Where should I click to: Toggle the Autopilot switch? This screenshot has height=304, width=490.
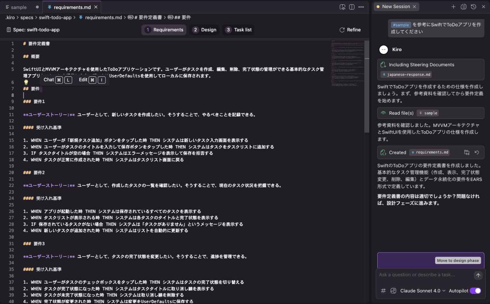pos(475,291)
